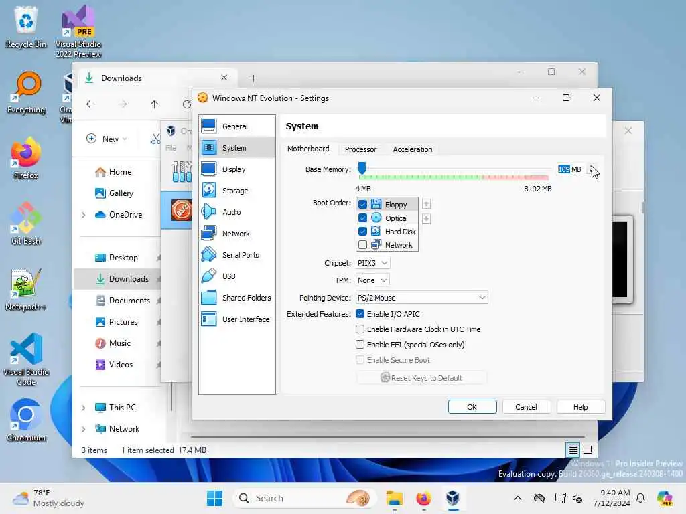The width and height of the screenshot is (686, 514).
Task: Enable Hardware Clock in UTC Time
Action: click(360, 329)
